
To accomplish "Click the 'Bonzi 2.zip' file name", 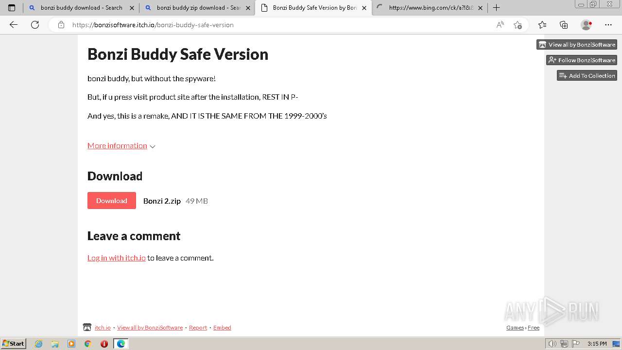I will point(162,201).
